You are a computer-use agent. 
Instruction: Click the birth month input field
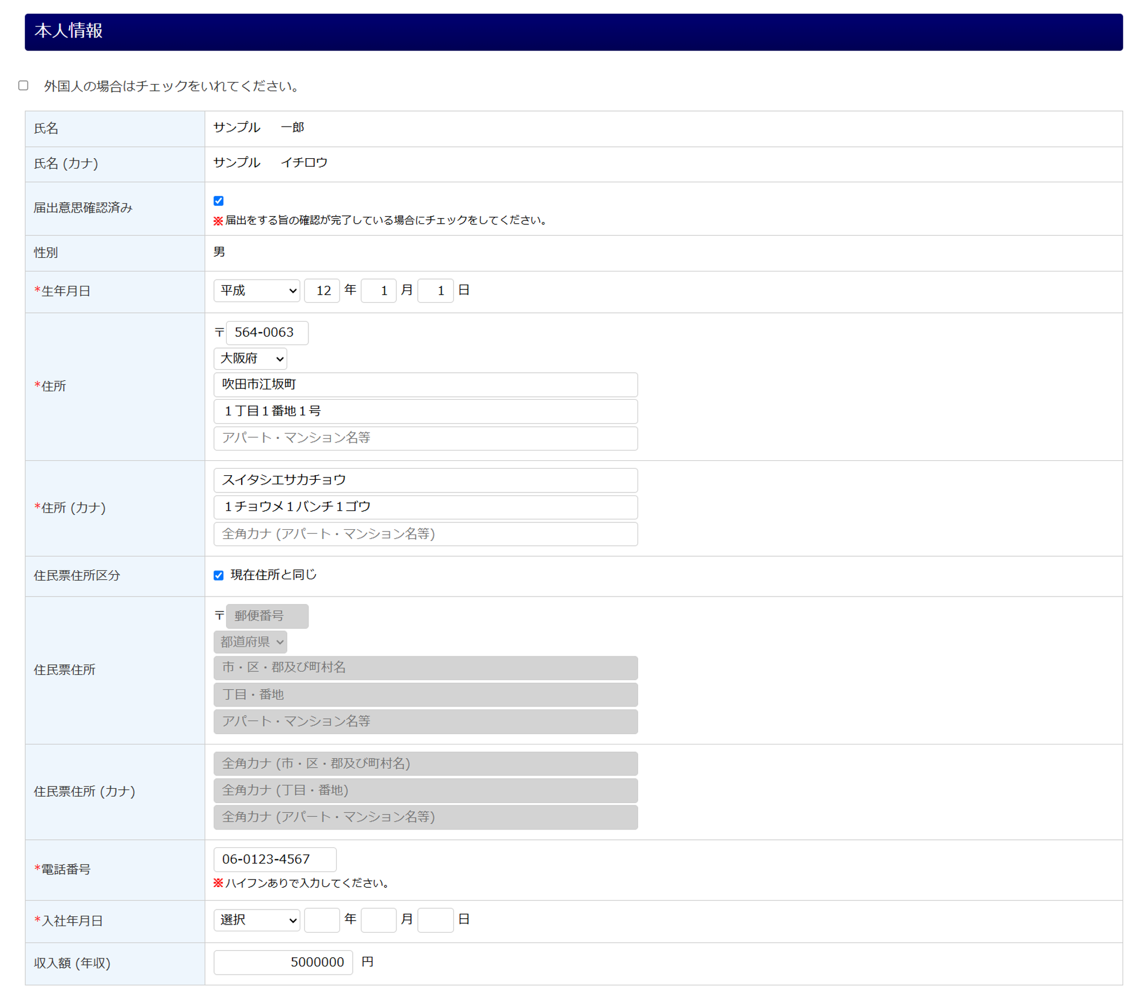pyautogui.click(x=378, y=291)
